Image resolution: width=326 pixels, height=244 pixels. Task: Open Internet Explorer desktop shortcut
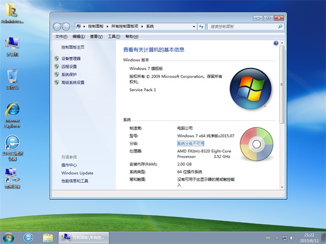pos(12,114)
